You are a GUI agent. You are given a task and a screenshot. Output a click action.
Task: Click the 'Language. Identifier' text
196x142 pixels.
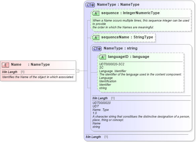pos(113,71)
